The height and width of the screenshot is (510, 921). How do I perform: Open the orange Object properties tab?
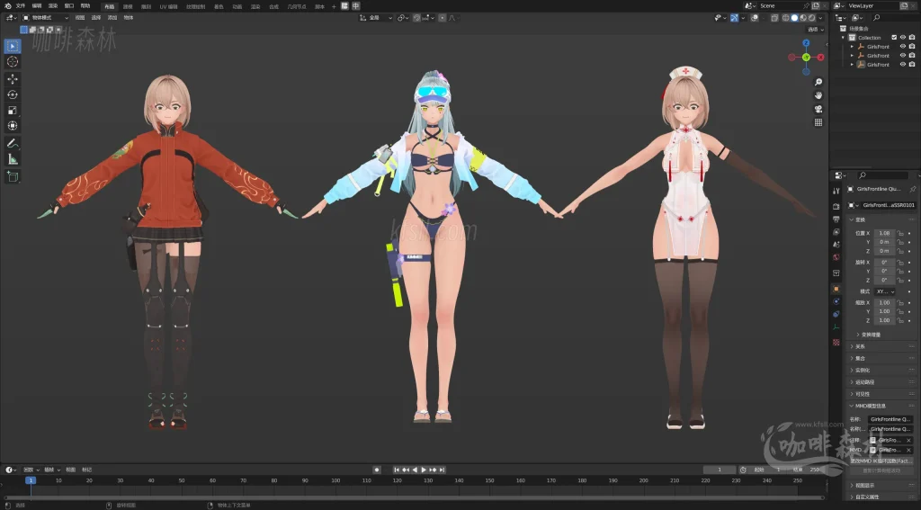836,289
